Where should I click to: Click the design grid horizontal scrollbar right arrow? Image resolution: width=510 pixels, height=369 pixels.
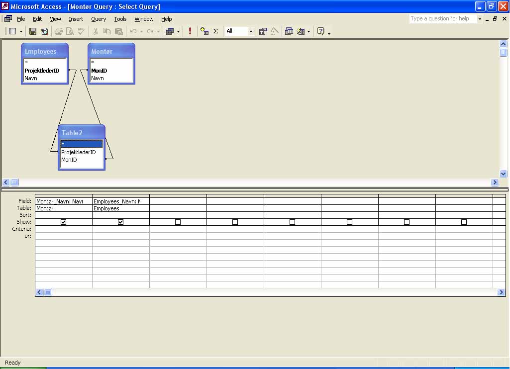[x=501, y=292]
